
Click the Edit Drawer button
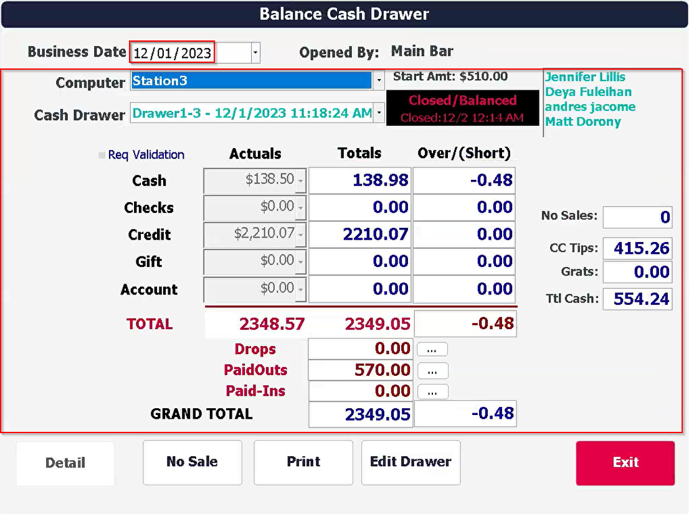point(411,462)
